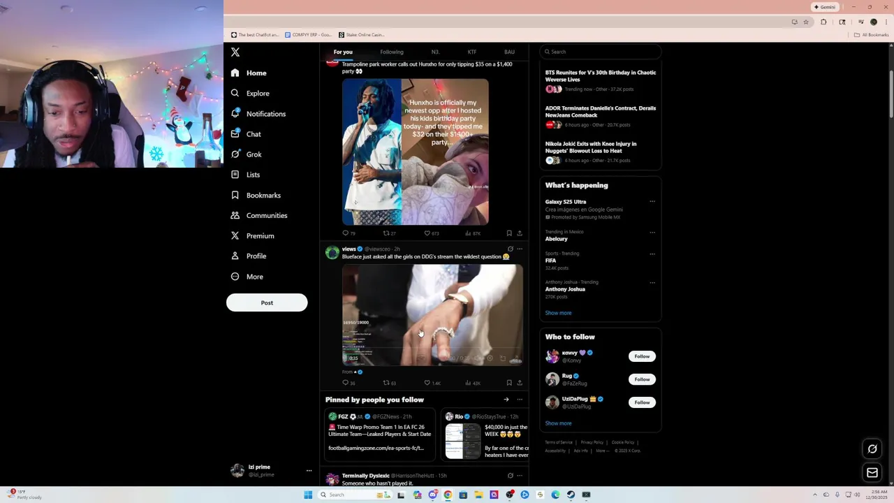The image size is (894, 503).
Task: Open Home from the sidebar
Action: point(249,73)
